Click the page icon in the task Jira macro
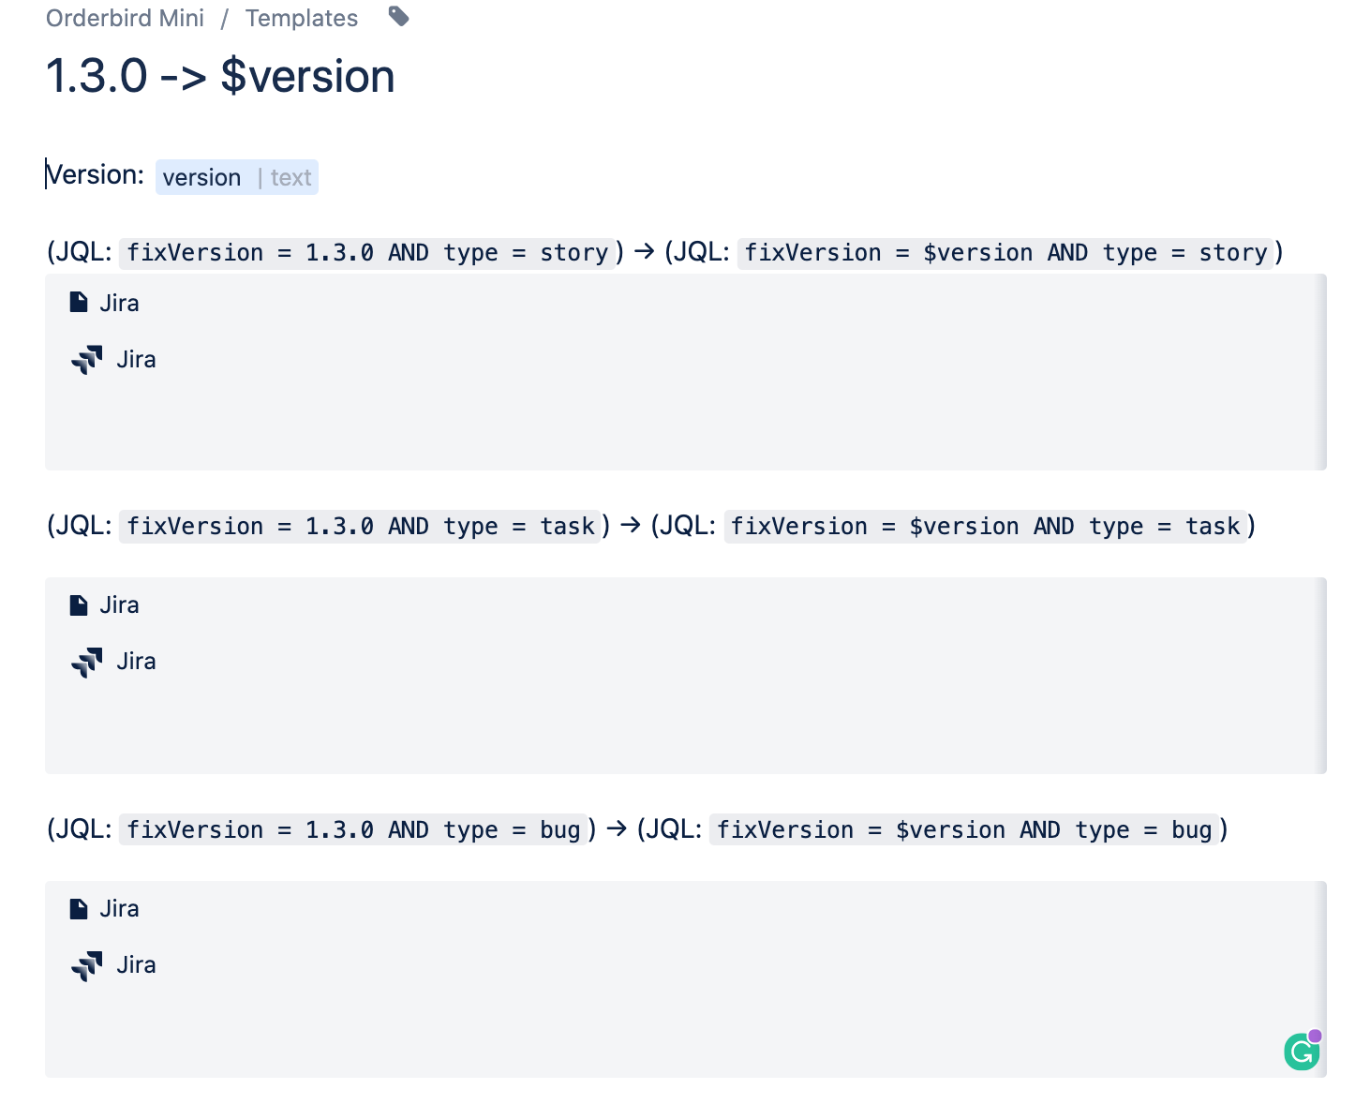Screen dimensions: 1355x1104 pos(79,604)
